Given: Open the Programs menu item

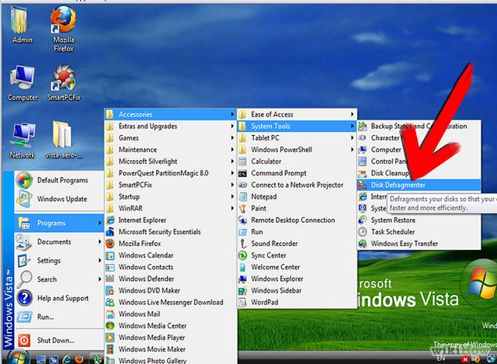Looking at the screenshot, I should coord(59,223).
